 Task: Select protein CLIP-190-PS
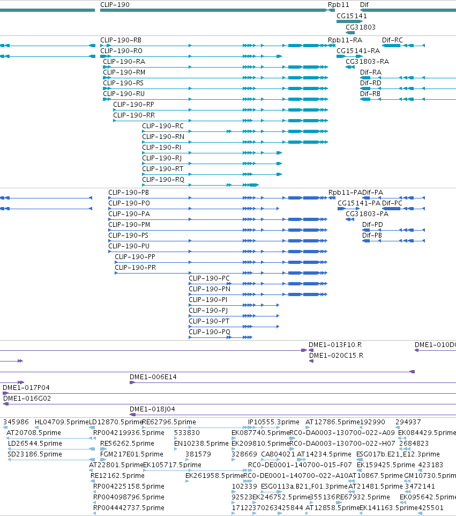(128, 235)
